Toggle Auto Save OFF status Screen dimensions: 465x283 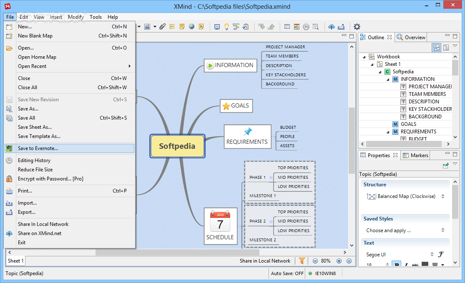[x=287, y=273]
